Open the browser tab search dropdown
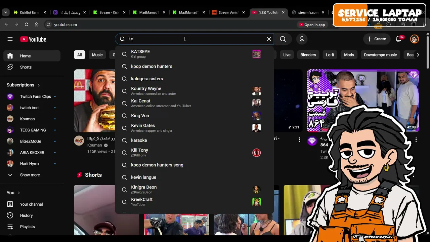The width and height of the screenshot is (430, 242). (5, 12)
